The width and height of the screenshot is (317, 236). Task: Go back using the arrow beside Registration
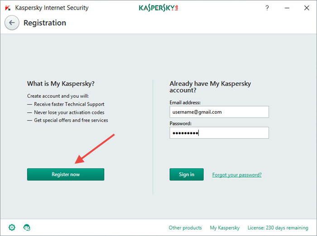tap(12, 23)
